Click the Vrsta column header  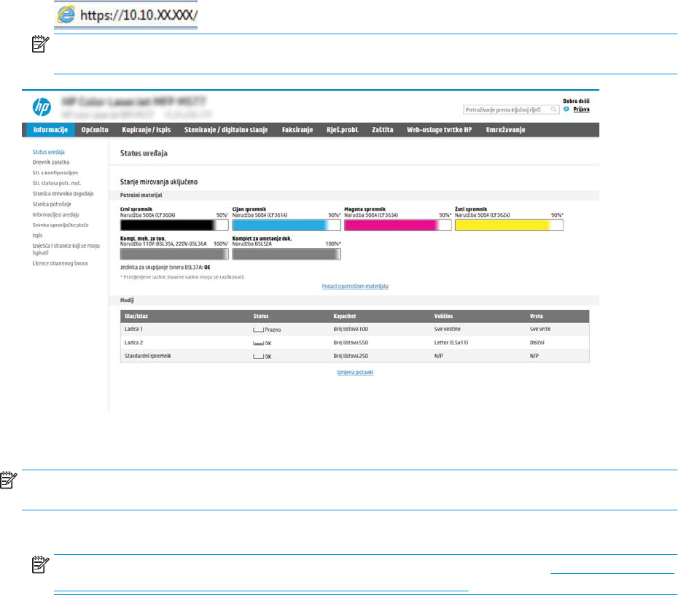pyautogui.click(x=536, y=316)
